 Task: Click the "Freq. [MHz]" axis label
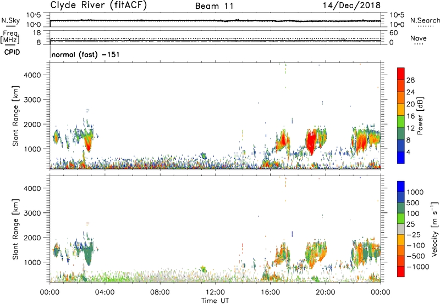10,37
